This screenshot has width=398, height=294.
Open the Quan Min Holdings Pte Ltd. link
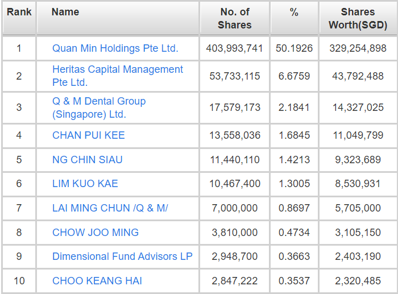115,48
